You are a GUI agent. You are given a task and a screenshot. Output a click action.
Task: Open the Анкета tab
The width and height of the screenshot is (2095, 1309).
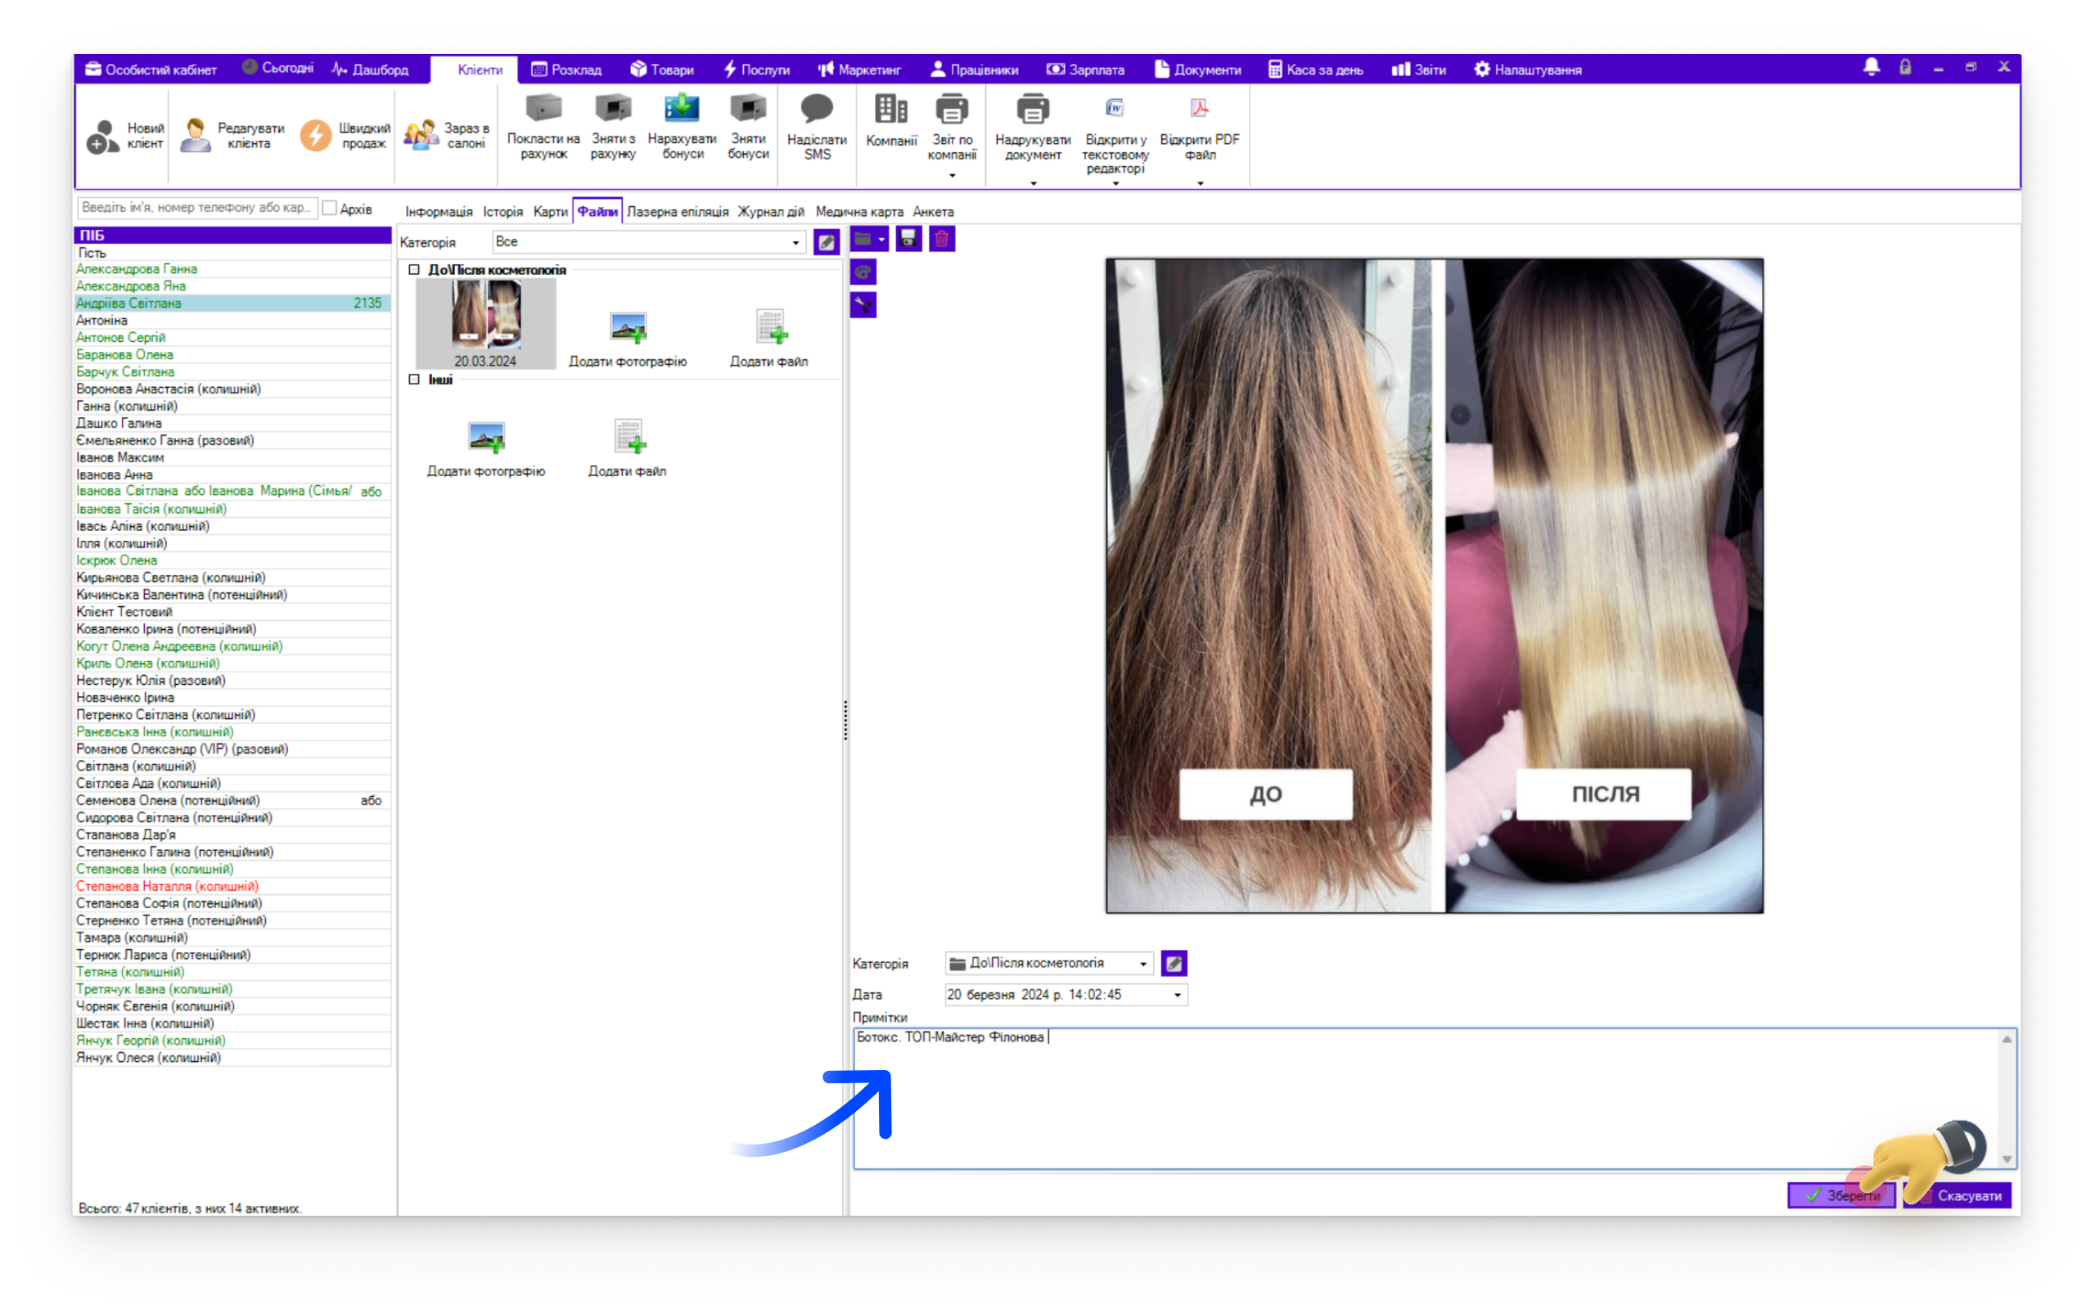pyautogui.click(x=933, y=211)
